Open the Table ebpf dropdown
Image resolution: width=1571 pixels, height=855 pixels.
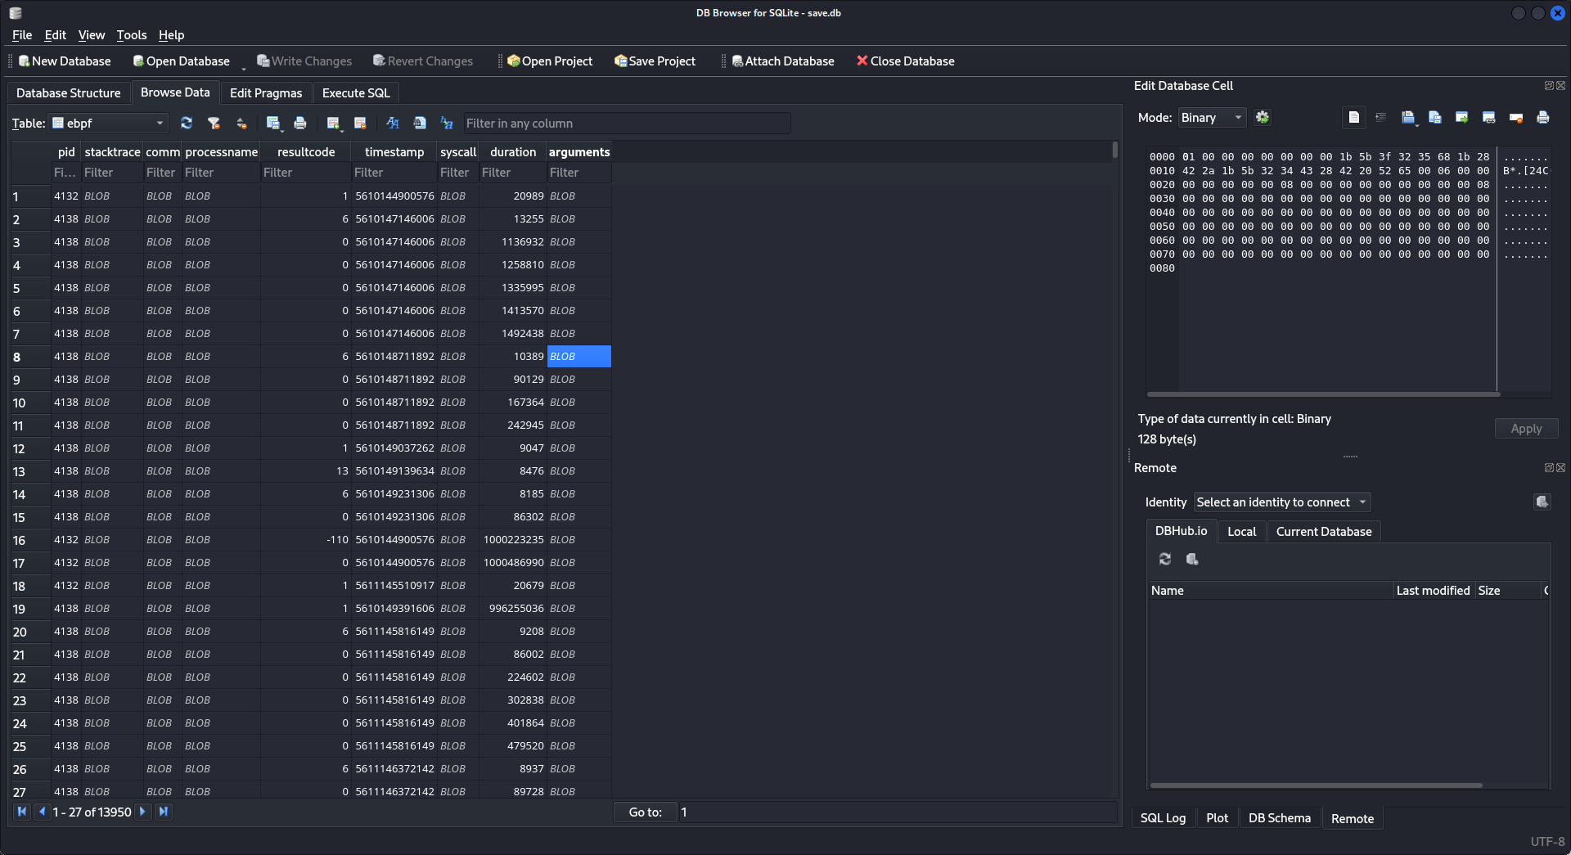[108, 123]
